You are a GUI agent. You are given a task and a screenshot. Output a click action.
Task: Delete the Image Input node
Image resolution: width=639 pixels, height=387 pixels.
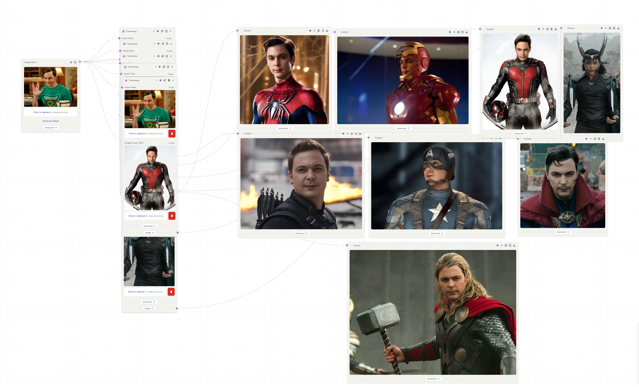coord(75,63)
